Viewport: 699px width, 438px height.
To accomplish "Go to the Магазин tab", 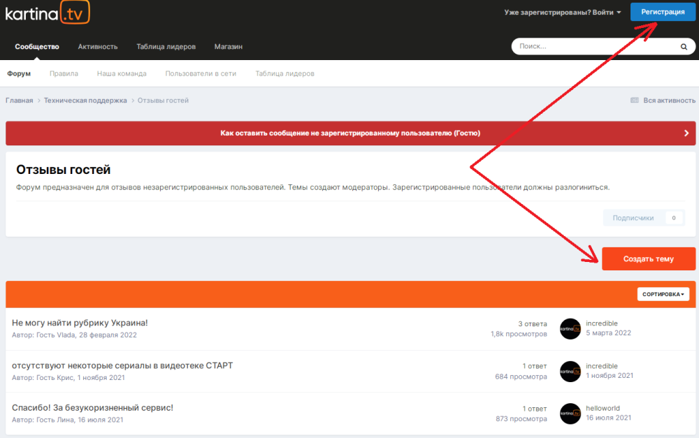I will 228,47.
